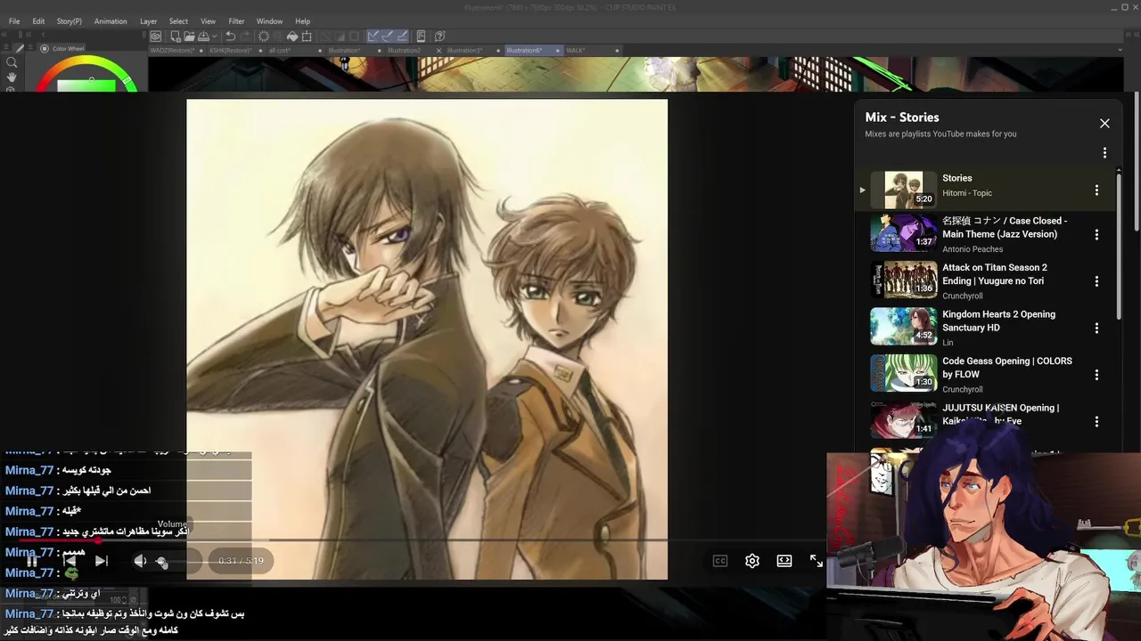The width and height of the screenshot is (1141, 641).
Task: Open three-dot menu for Code Geass Opening
Action: pos(1096,375)
